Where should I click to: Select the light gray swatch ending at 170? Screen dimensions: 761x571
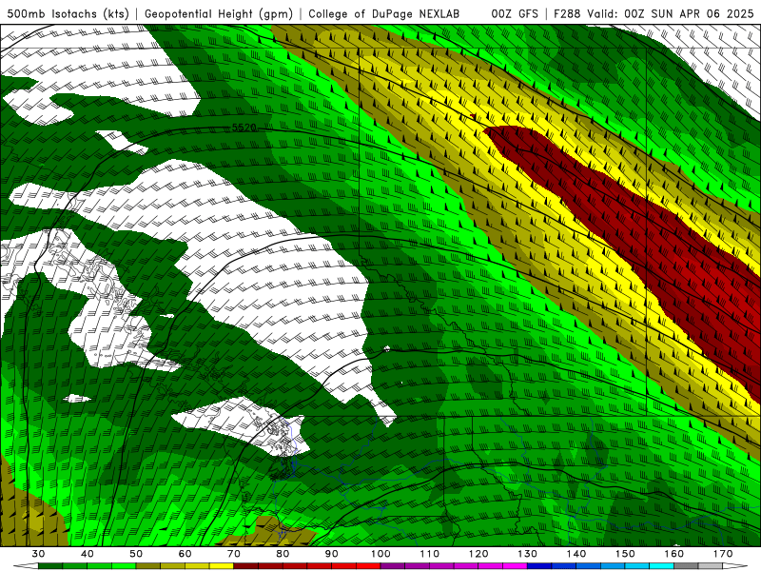coord(711,566)
